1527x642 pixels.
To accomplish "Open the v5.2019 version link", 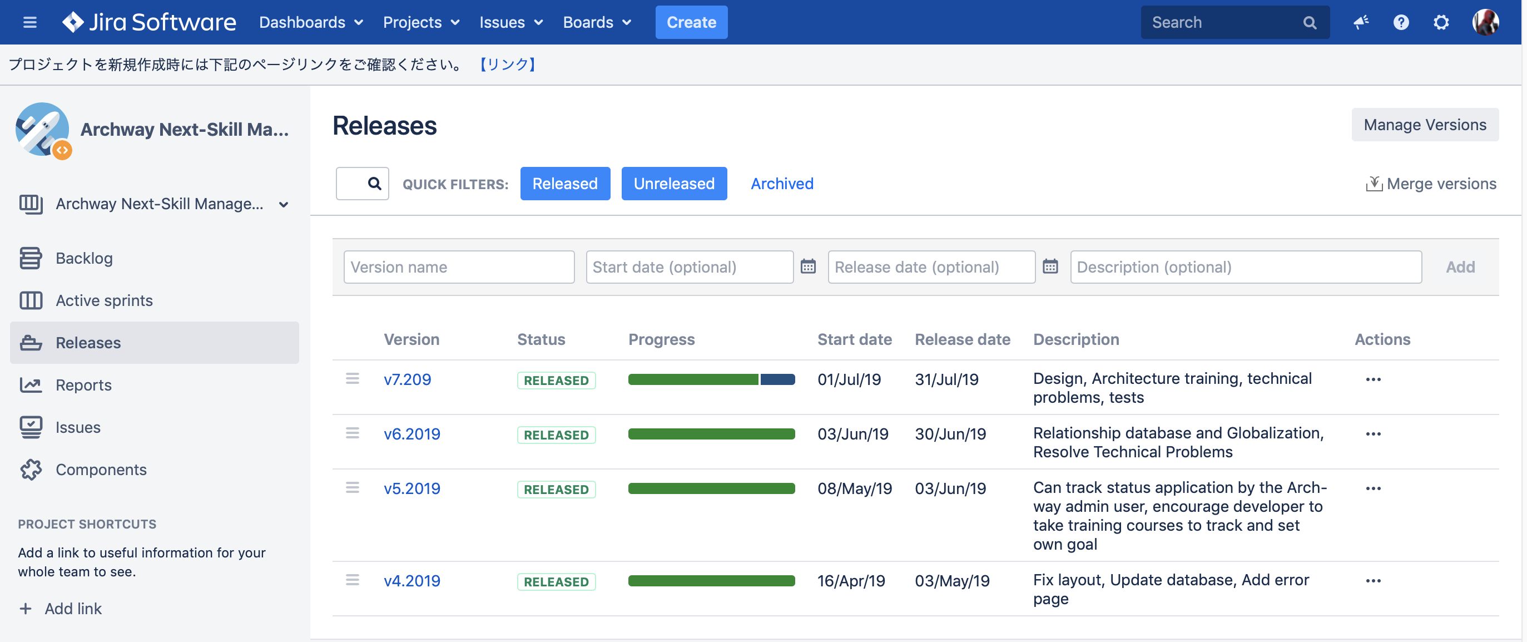I will click(412, 488).
